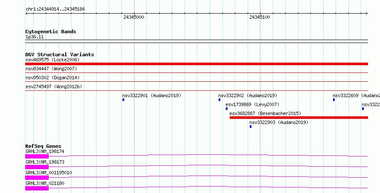Open the esv1739869 (Levy2007) label
380x193 pixels.
click(x=252, y=104)
